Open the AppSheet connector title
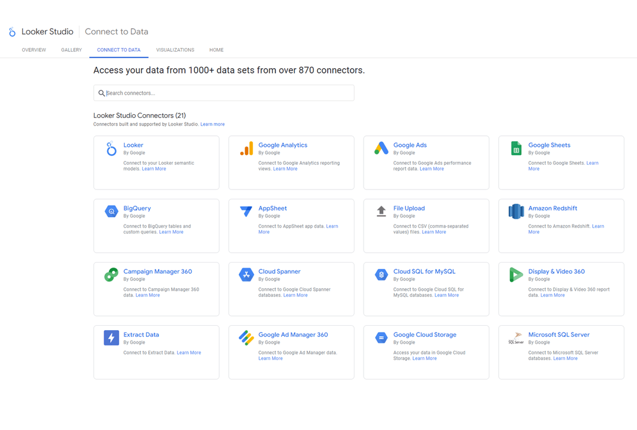This screenshot has height=430, width=637. (272, 208)
